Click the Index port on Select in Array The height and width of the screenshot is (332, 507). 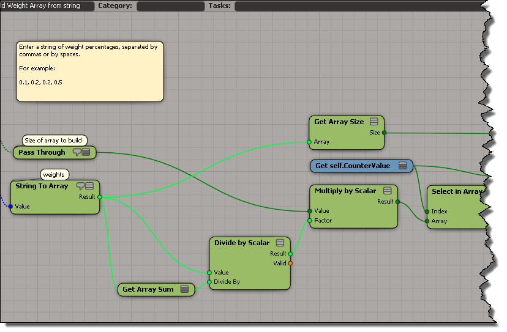[x=427, y=212]
